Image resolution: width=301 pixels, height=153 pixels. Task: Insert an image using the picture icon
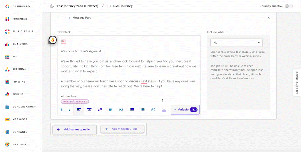(164, 110)
